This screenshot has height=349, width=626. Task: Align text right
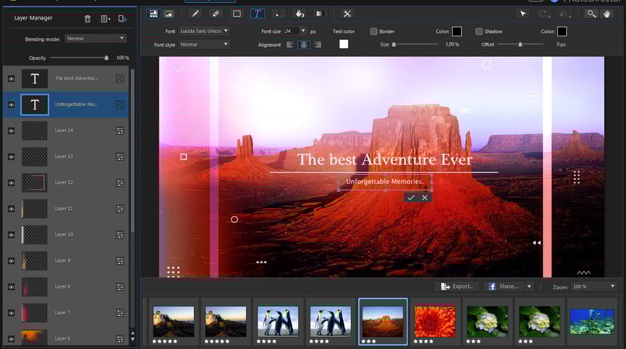pyautogui.click(x=318, y=45)
